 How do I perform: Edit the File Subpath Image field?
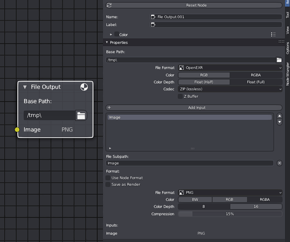coord(190,163)
